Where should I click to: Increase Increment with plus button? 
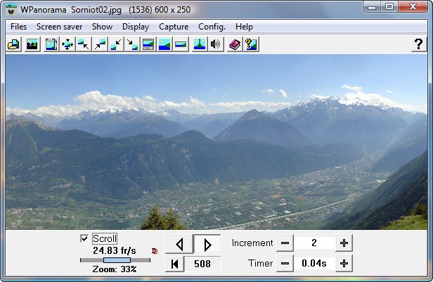(x=344, y=243)
